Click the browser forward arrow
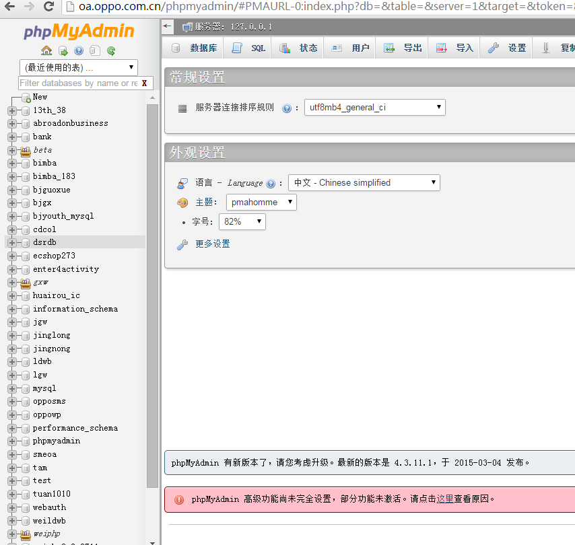Viewport: 575px width, 545px height. [29, 6]
